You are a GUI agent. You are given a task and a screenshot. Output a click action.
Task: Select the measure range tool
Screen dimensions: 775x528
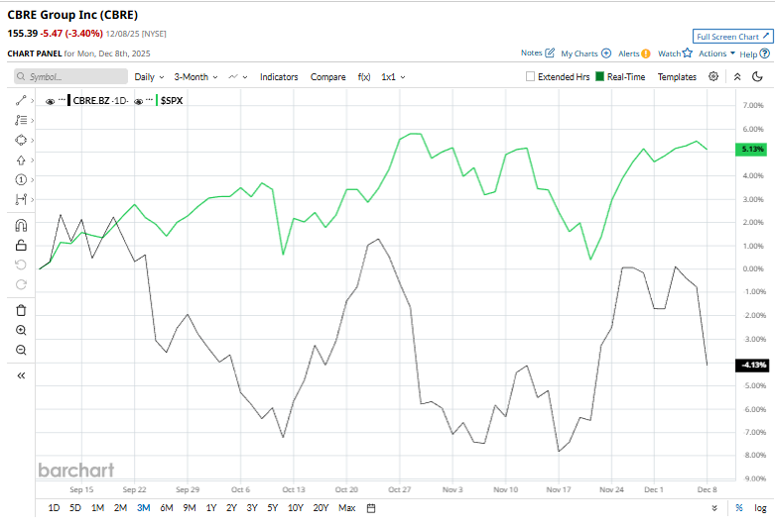pos(21,199)
